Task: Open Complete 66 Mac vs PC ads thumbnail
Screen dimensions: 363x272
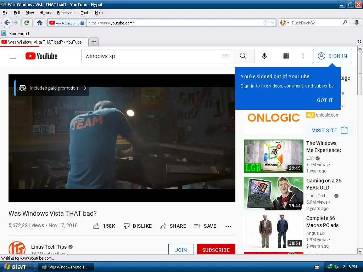Action: tap(273, 231)
